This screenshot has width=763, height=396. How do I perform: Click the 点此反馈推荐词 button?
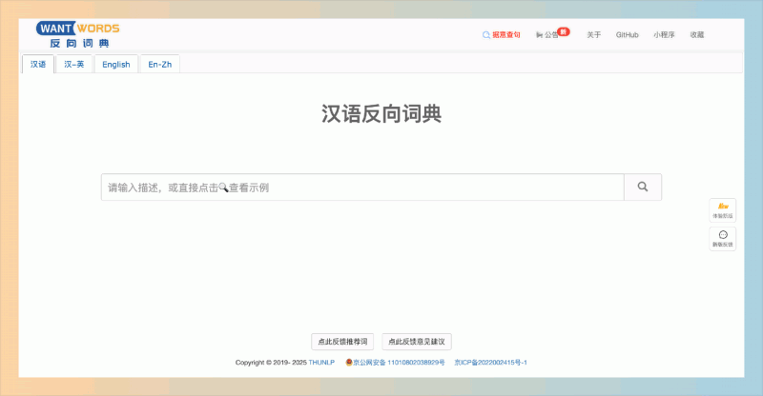tap(342, 342)
